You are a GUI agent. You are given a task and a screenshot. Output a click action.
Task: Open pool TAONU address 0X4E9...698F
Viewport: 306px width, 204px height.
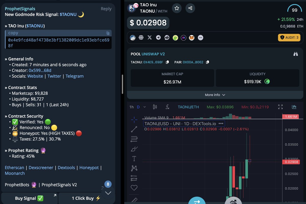click(153, 62)
